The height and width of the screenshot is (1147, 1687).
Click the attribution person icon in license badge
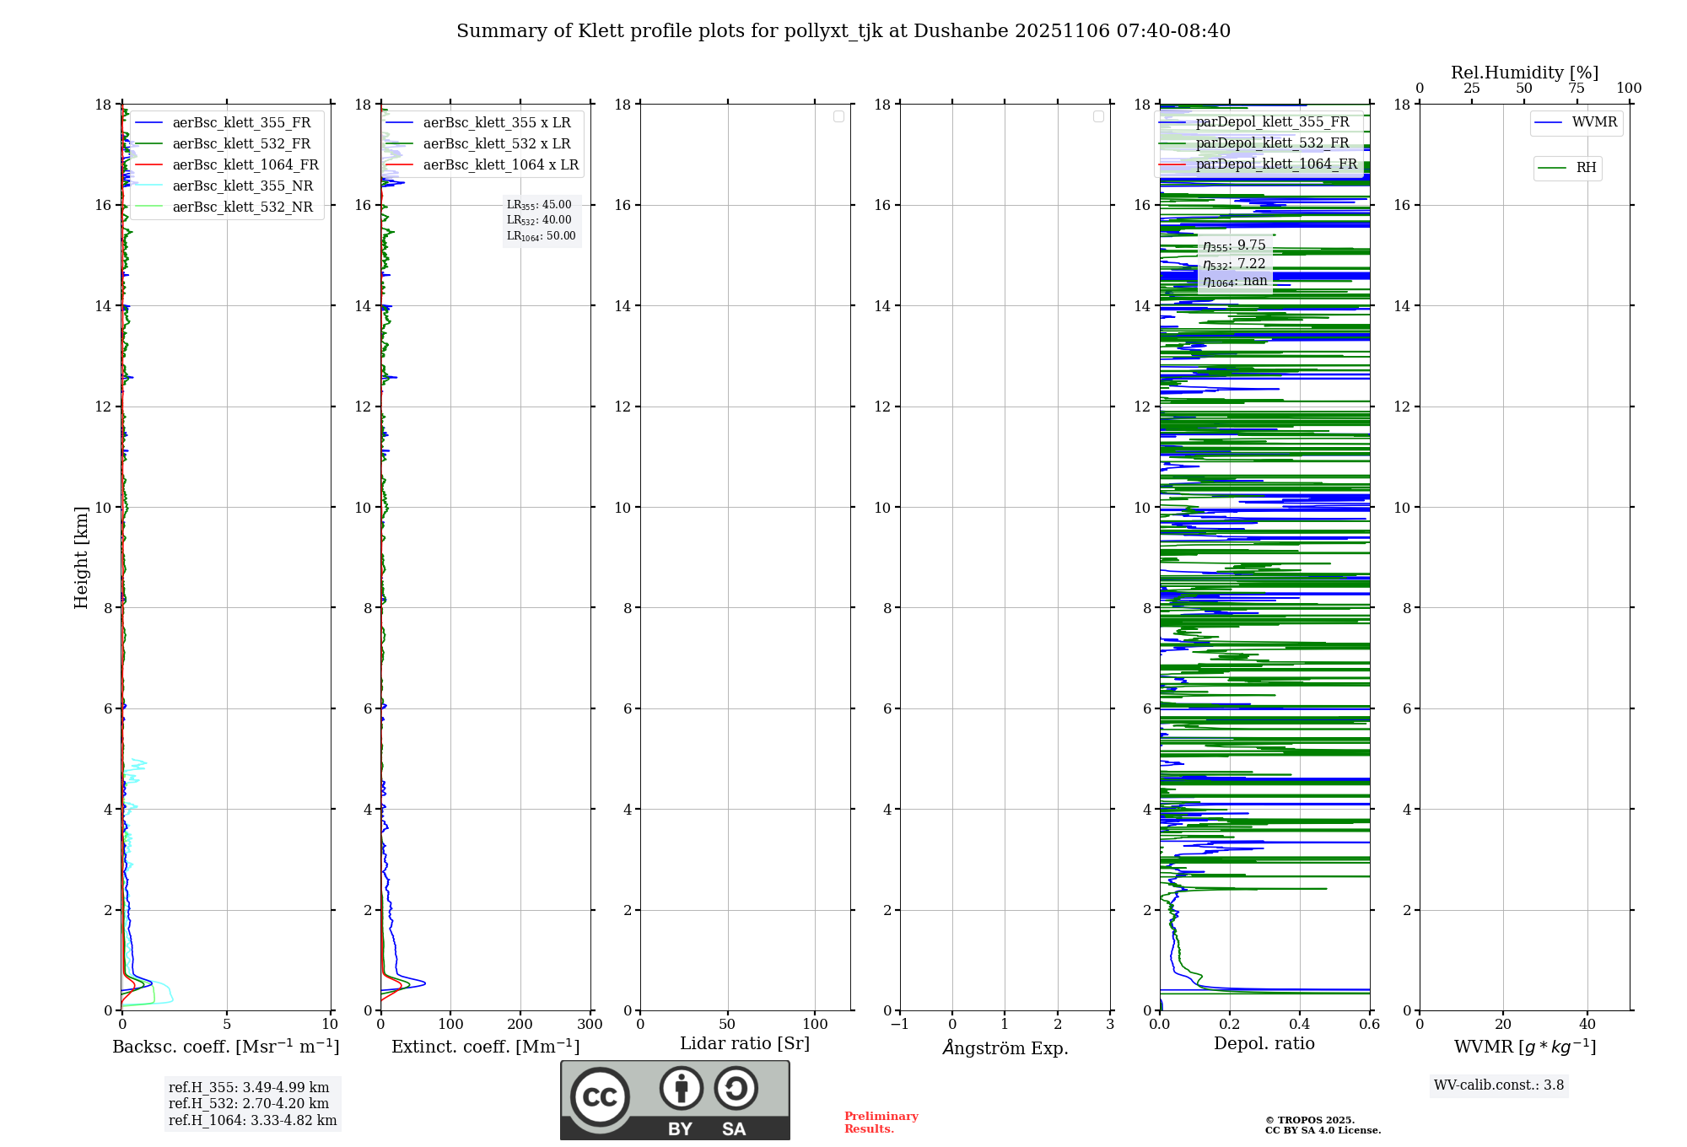(681, 1088)
